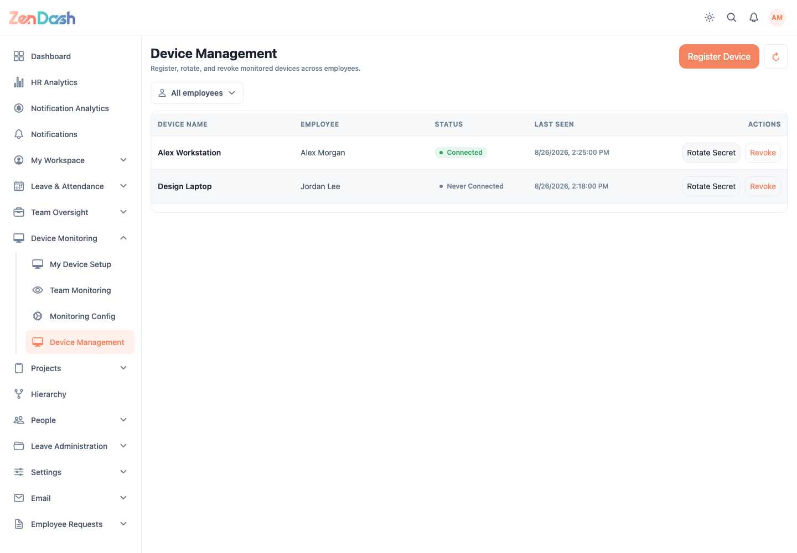Image resolution: width=797 pixels, height=553 pixels.
Task: Select Monitoring Config submenu item
Action: [80, 316]
